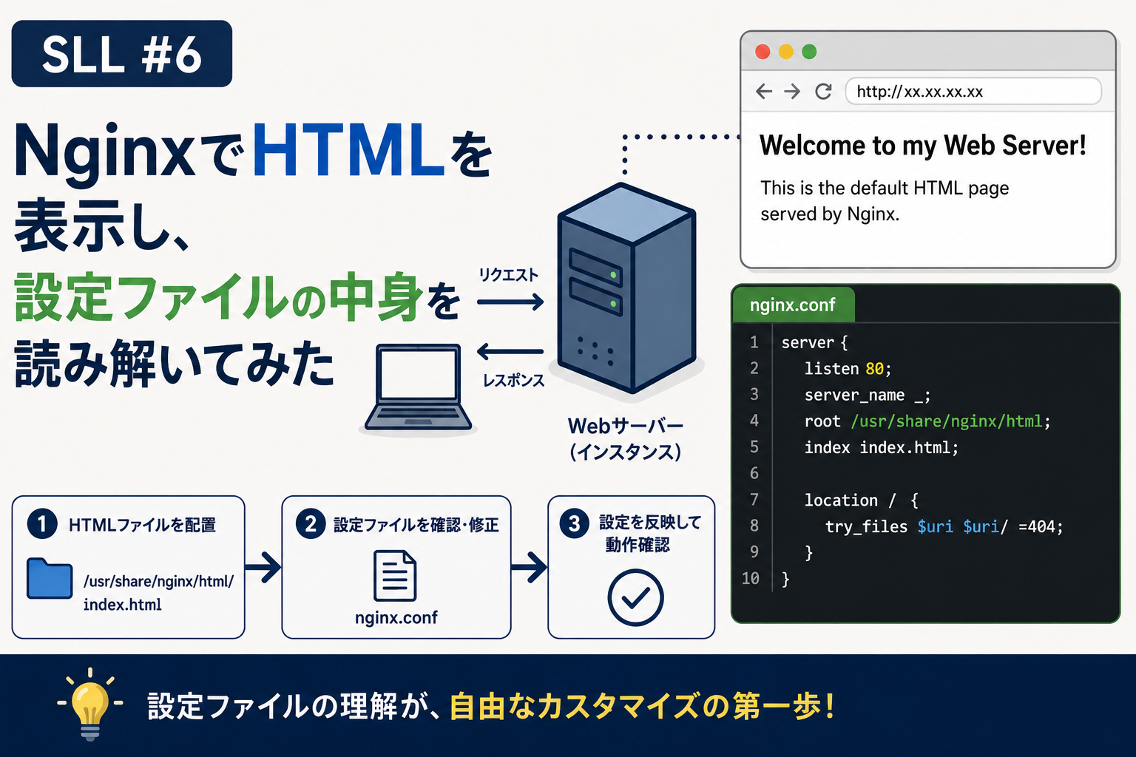
Task: Click the browser forward arrow
Action: coord(792,91)
